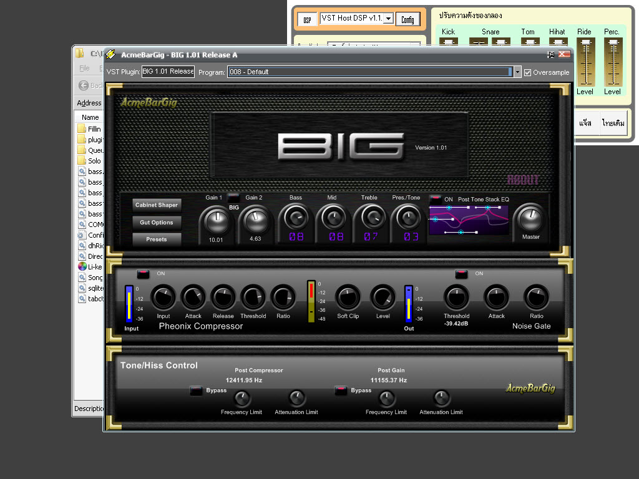Click the Back arrow icon in file window

[x=84, y=85]
